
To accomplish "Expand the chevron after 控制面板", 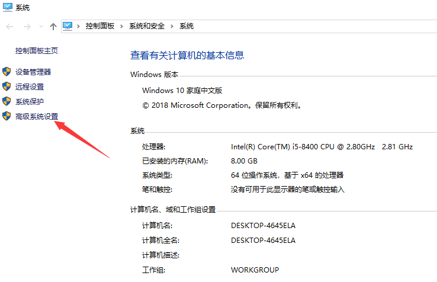I will click(x=121, y=27).
